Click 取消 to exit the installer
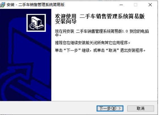This screenshot has height=115, width=159. tap(141, 108)
